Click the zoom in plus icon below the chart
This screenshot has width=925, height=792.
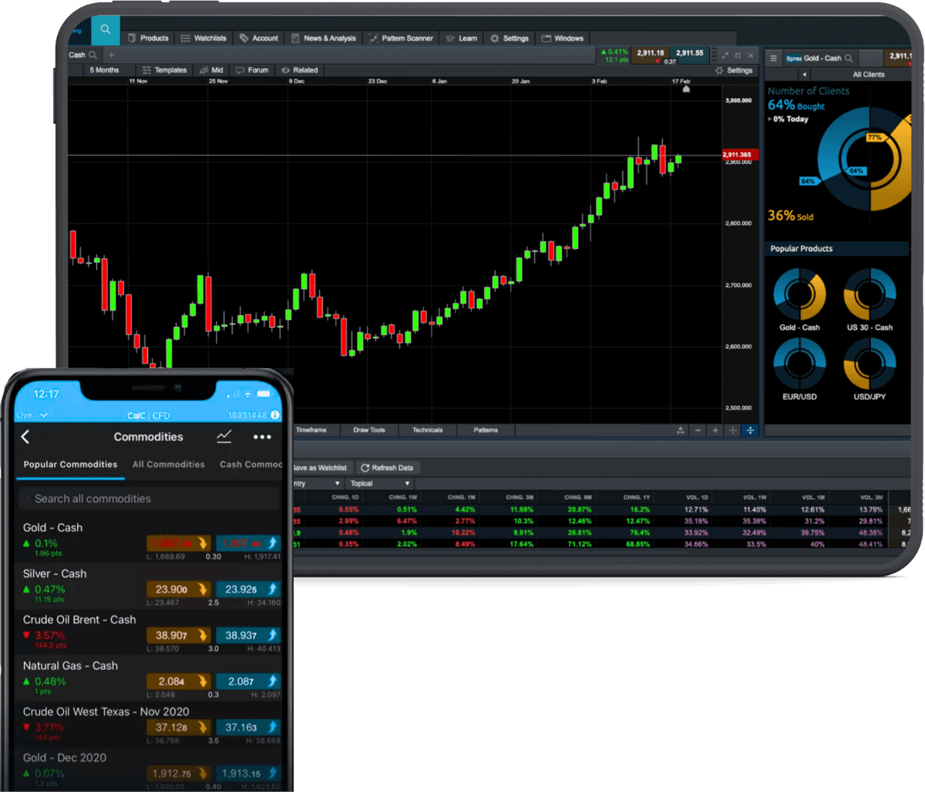click(x=715, y=430)
